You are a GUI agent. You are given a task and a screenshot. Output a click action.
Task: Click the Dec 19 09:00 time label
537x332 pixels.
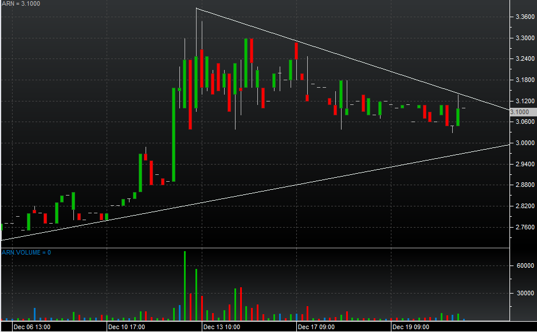click(410, 327)
